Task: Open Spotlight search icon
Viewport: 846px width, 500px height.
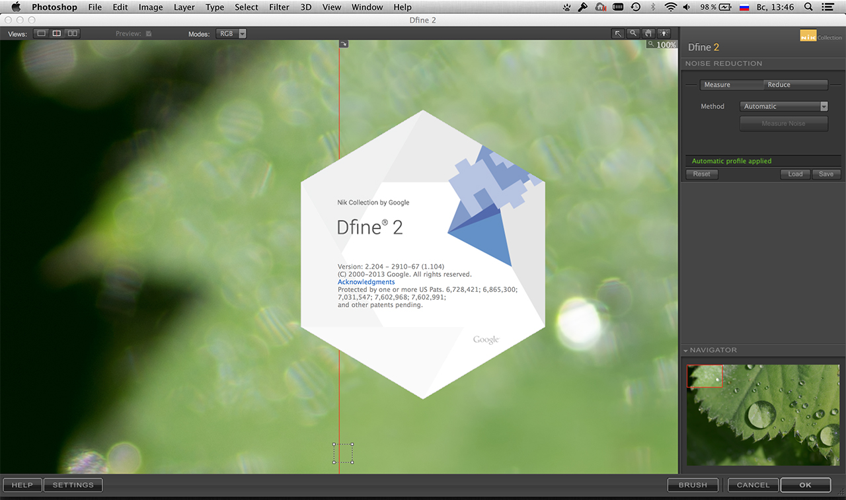Action: [808, 7]
